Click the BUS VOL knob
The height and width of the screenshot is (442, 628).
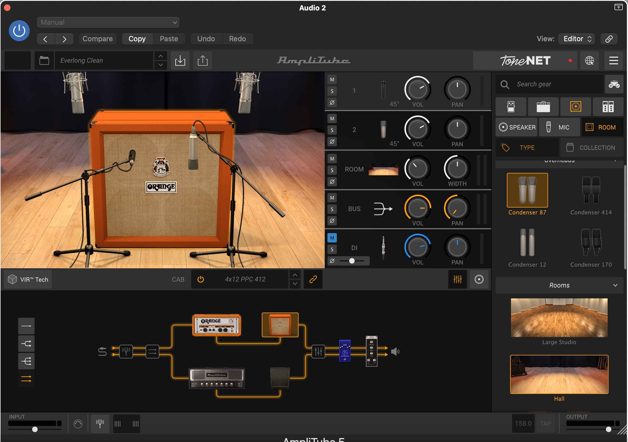(418, 208)
